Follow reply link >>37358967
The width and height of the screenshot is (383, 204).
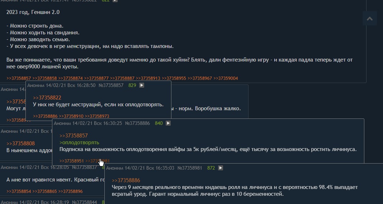200,78
